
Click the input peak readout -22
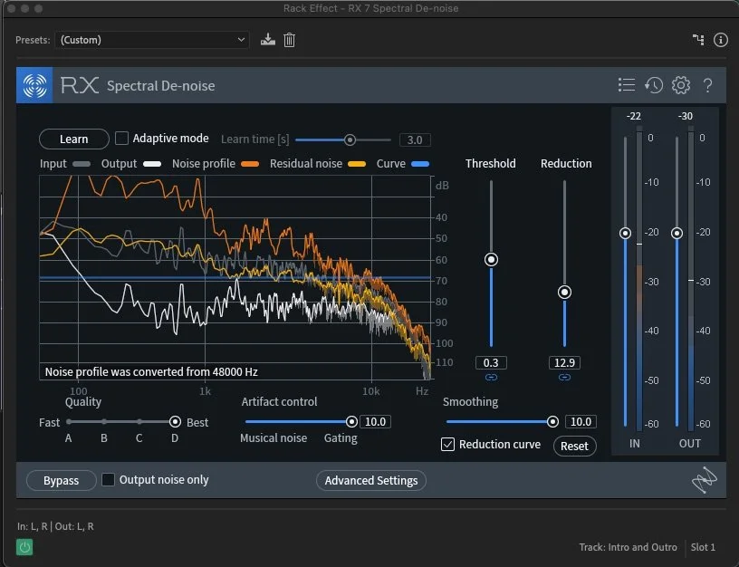click(633, 116)
